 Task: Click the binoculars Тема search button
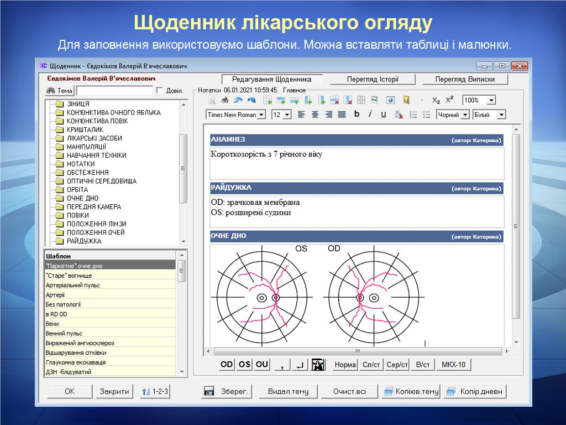59,91
